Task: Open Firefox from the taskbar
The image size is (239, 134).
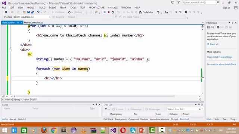Action: coord(44,130)
